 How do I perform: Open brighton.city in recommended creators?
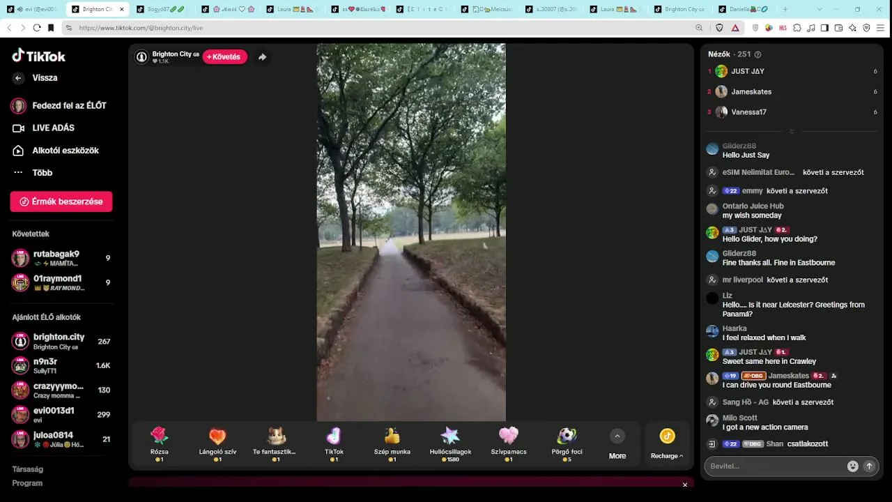coord(61,342)
